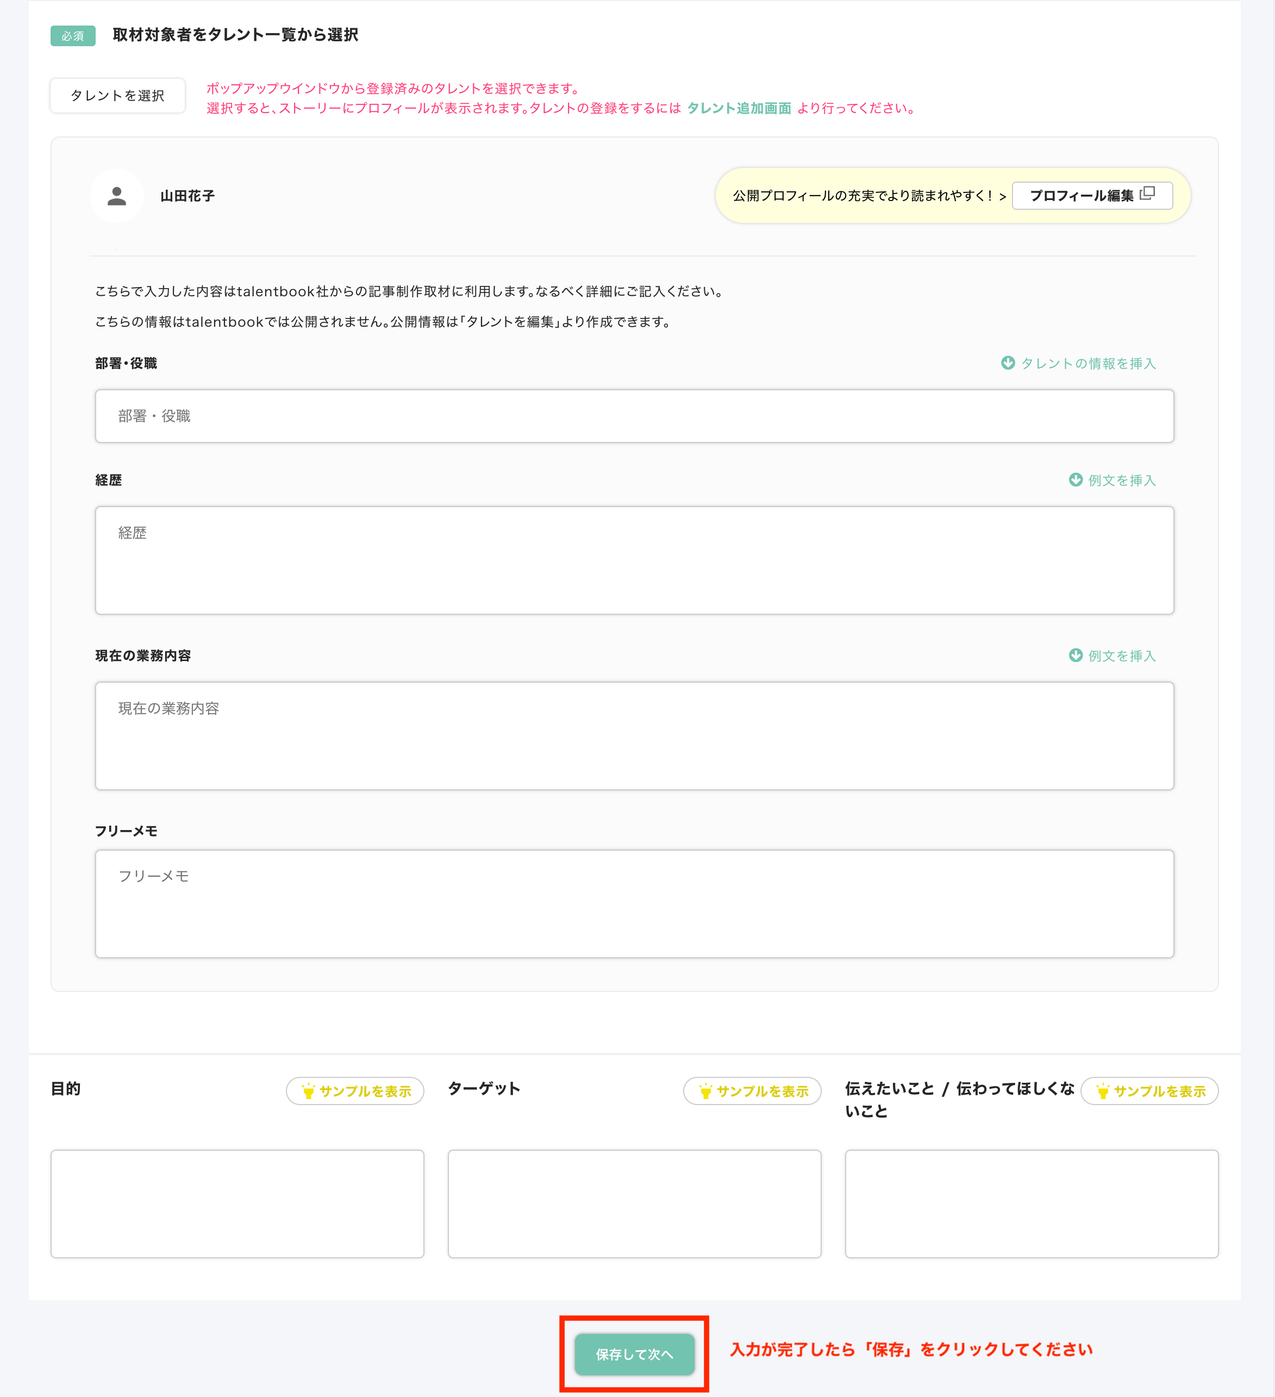This screenshot has height=1397, width=1275.
Task: Click down-arrow icon beside 経歴 例文を挿入
Action: pos(1075,479)
